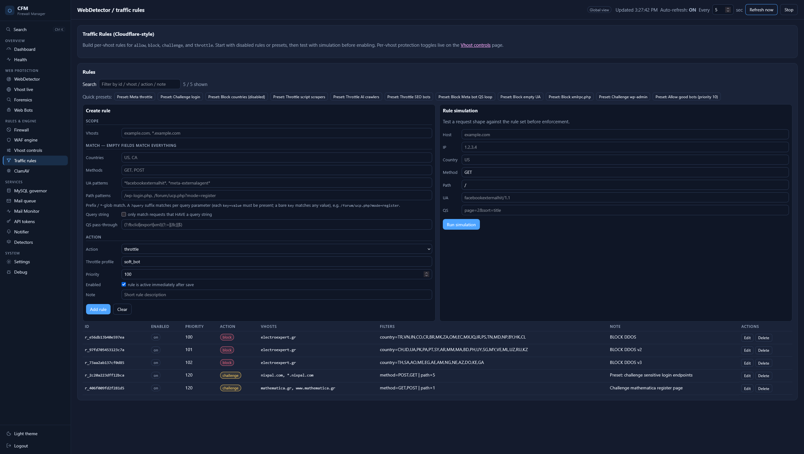Toggle the 'on' pill for rule r_2c20a223dff12bca
The width and height of the screenshot is (804, 454).
[156, 376]
